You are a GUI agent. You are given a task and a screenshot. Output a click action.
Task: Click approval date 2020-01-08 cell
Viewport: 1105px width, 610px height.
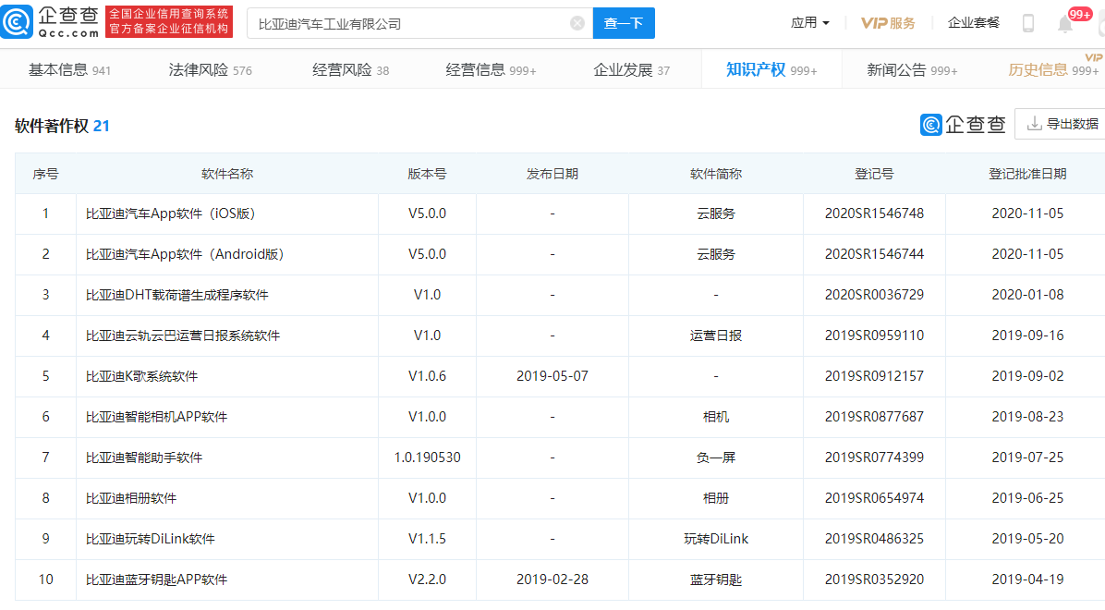tap(1027, 295)
